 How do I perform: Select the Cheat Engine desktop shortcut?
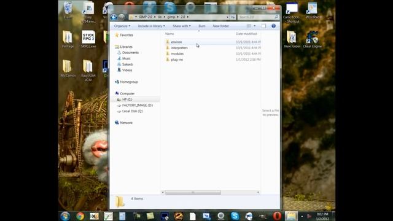(312, 39)
